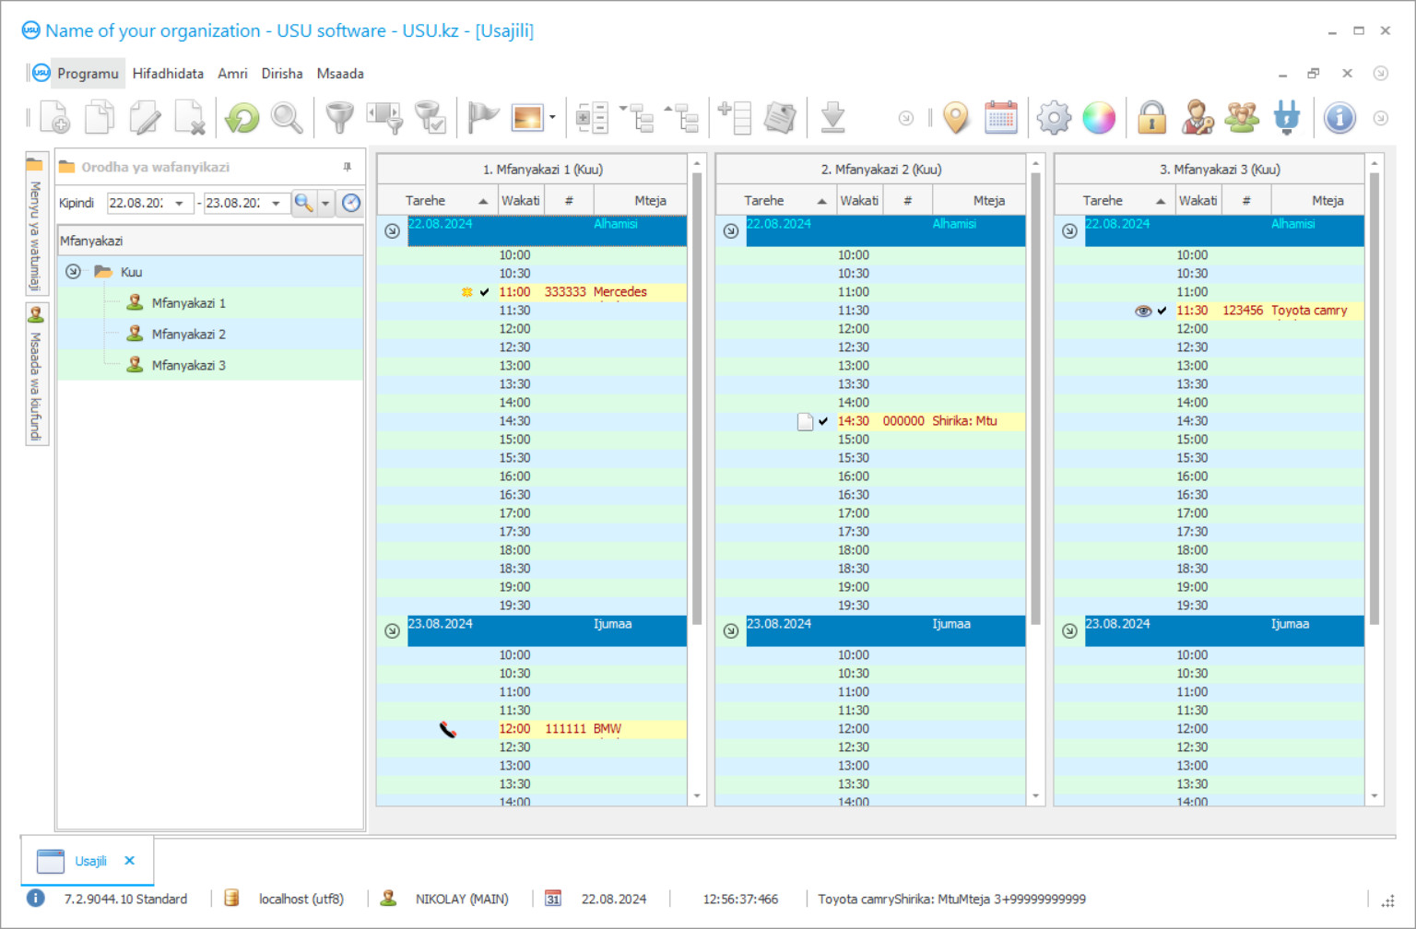Open the start date 22.08 dropdown
Screen dimensions: 1416x929
pos(179,203)
